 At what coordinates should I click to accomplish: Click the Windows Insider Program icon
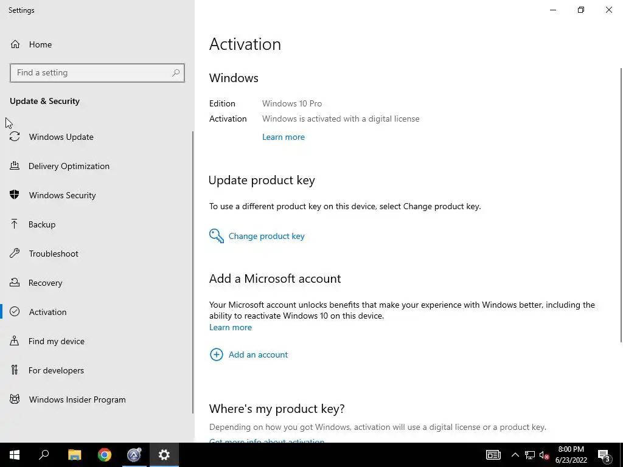pyautogui.click(x=15, y=400)
